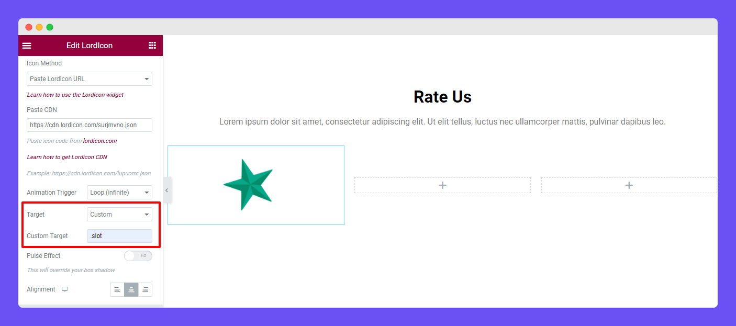Click the Paste CDN URL field
The image size is (736, 326).
coord(90,125)
